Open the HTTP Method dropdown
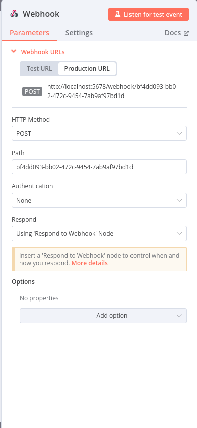The height and width of the screenshot is (428, 197). click(x=99, y=133)
